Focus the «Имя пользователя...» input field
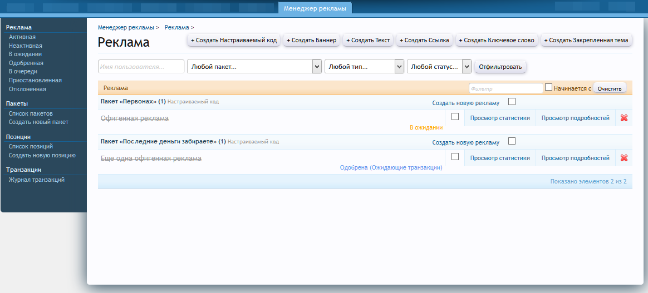648x293 pixels. coord(141,67)
